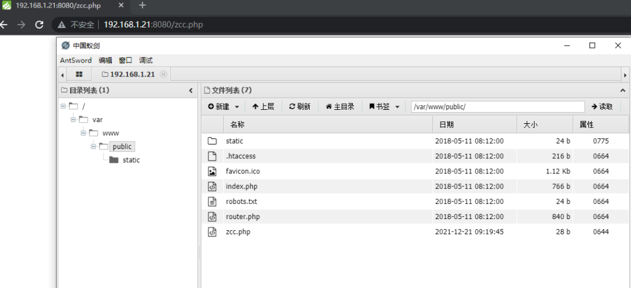Go to the home directory with 主目录
Screen dimensions: 631x288
(x=340, y=106)
